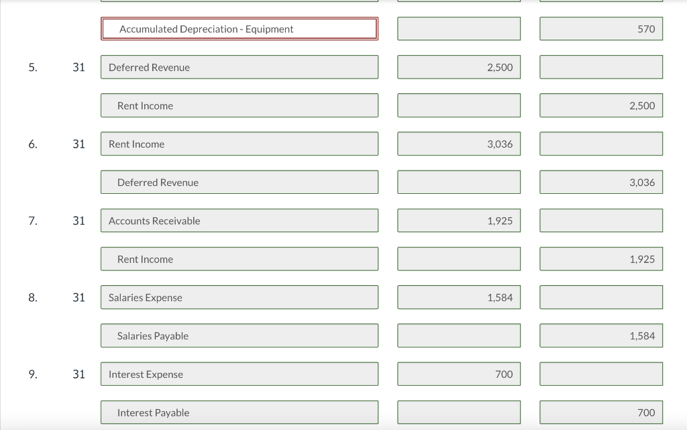
Task: Click the 2,500 debit field for Deferred Revenue
Action: coord(458,66)
